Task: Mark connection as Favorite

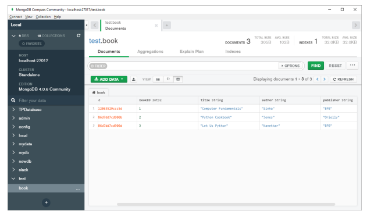Action: click(31, 44)
